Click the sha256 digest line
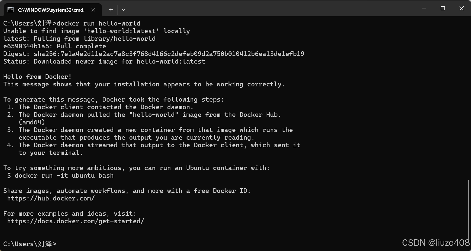The image size is (471, 251). click(x=154, y=54)
